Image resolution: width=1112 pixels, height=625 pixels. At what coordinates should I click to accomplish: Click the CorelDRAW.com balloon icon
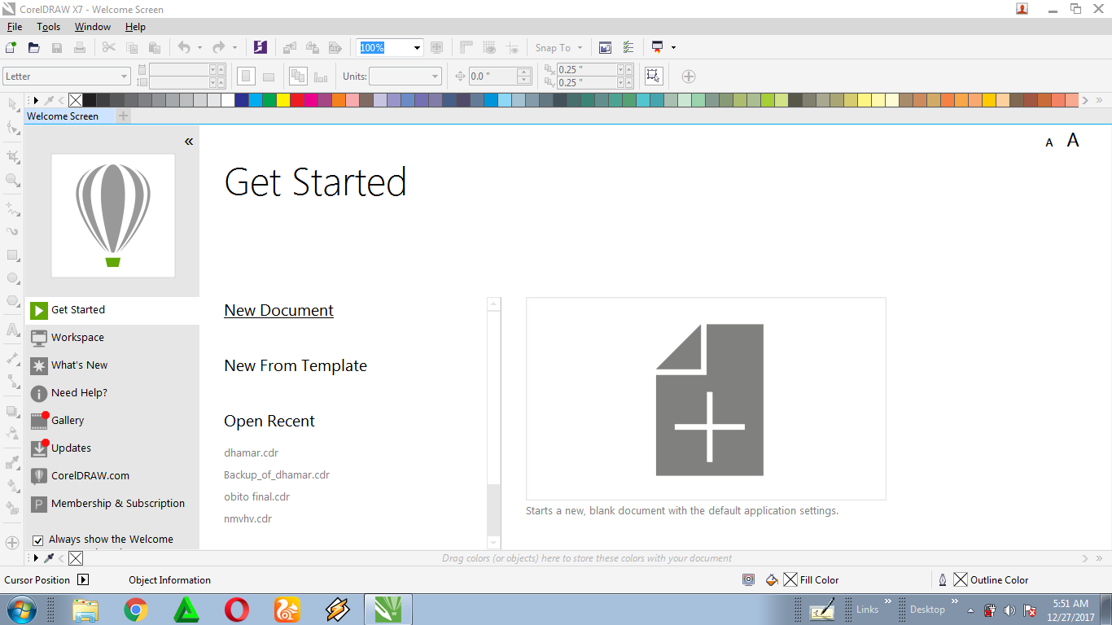[x=39, y=476]
